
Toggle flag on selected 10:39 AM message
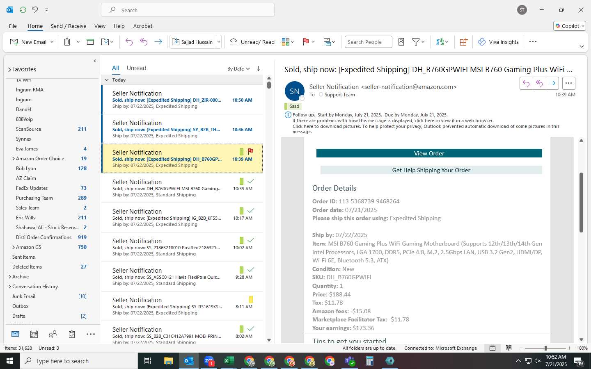[x=251, y=152]
